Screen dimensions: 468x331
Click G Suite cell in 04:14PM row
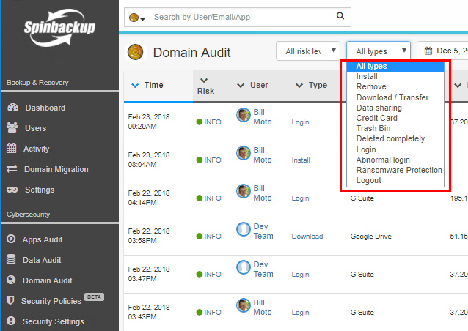coord(362,198)
